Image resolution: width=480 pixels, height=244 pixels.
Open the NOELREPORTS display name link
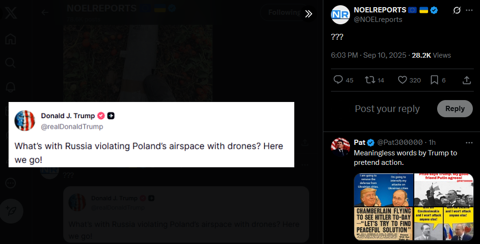(x=380, y=10)
